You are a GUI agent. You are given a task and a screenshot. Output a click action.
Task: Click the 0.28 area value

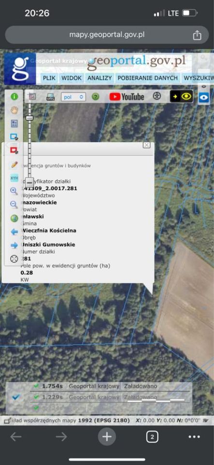[27, 273]
